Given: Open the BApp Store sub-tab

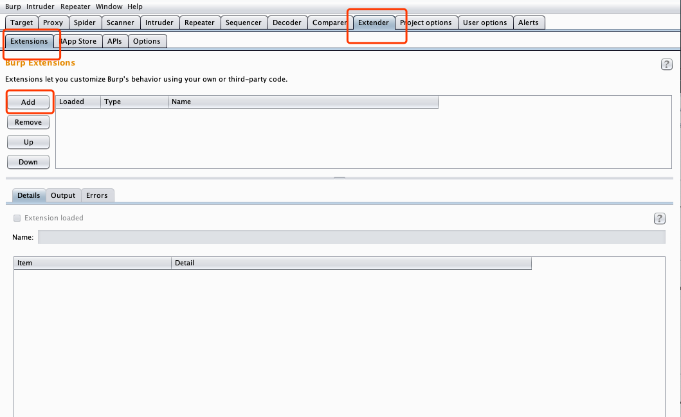Looking at the screenshot, I should point(78,41).
